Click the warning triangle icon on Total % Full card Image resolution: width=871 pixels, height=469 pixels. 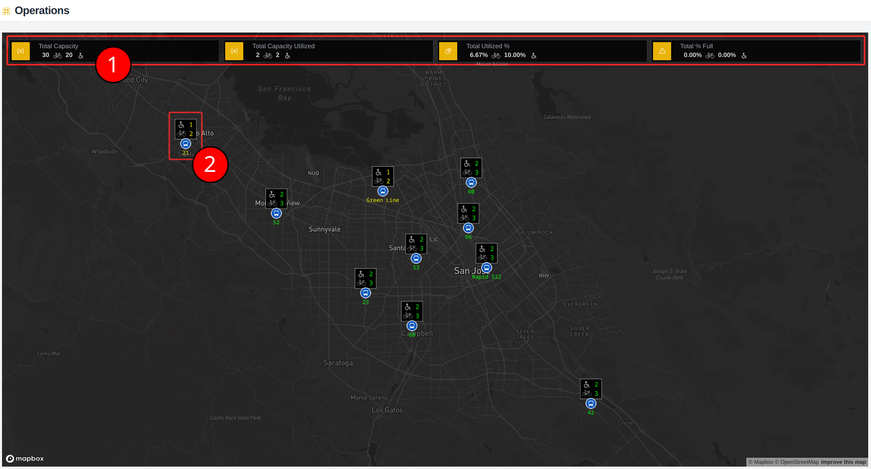point(662,51)
